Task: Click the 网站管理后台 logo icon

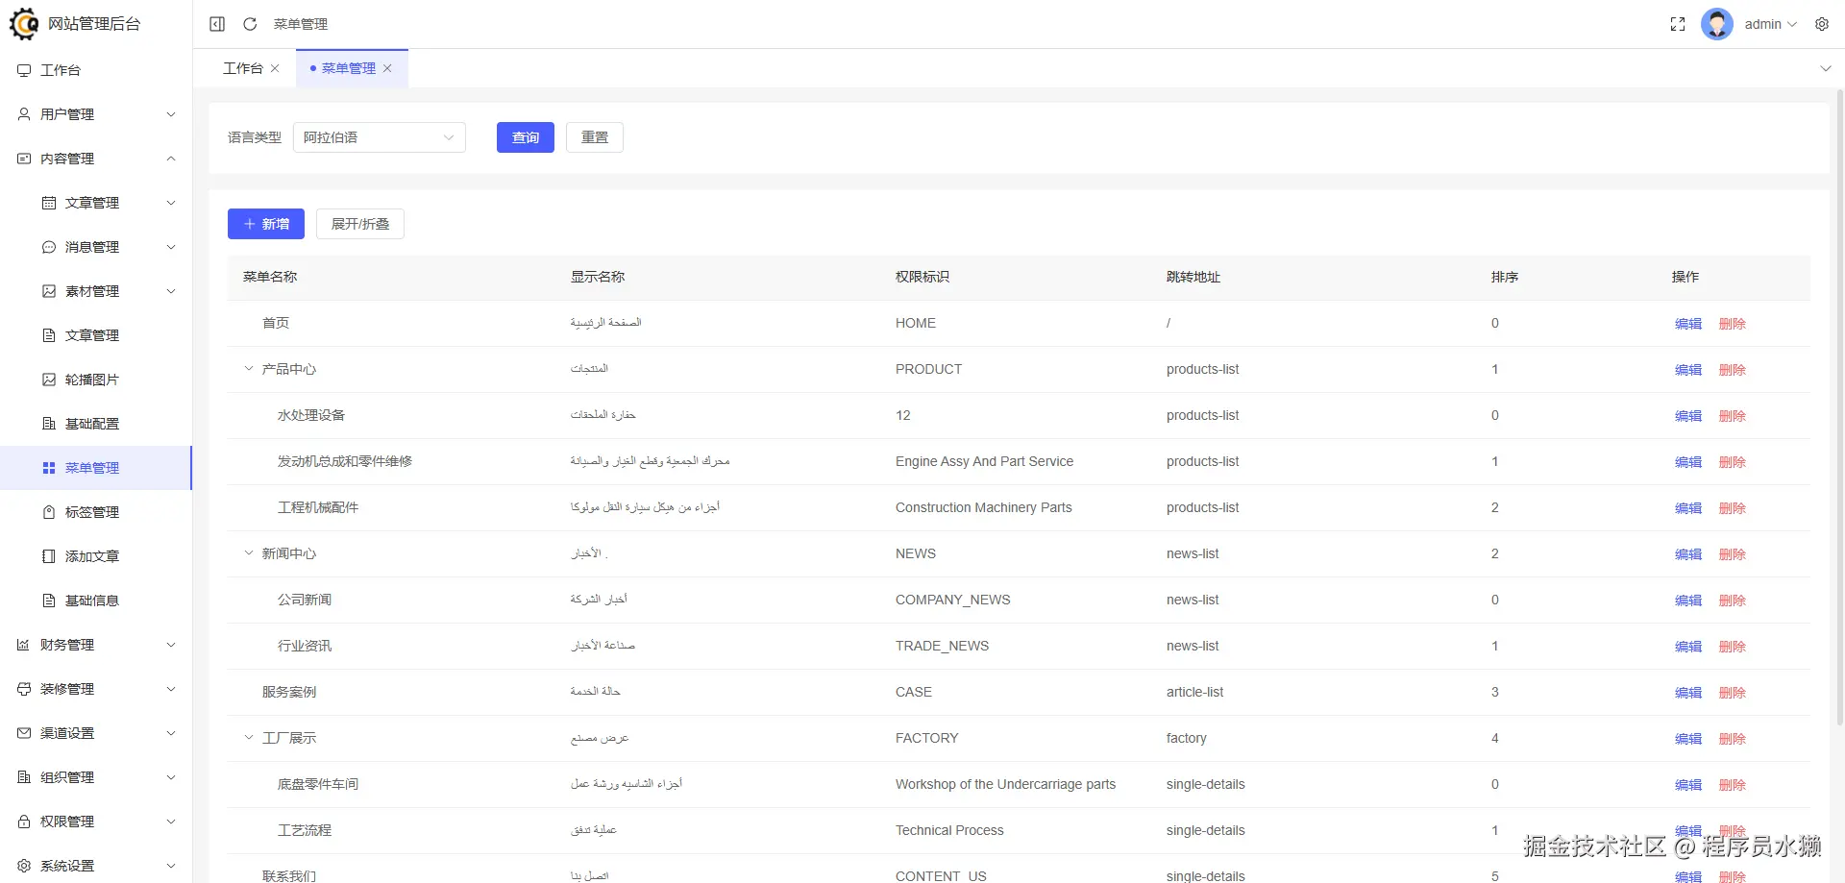Action: click(x=24, y=24)
